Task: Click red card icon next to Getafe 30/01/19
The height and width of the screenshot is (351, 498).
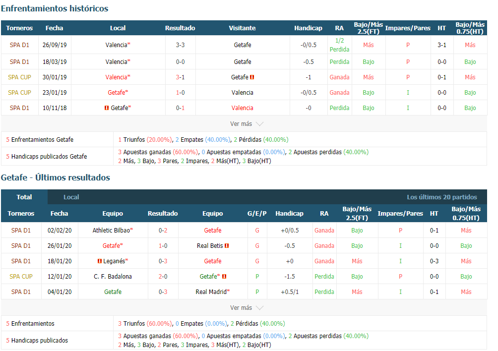Action: (x=252, y=77)
